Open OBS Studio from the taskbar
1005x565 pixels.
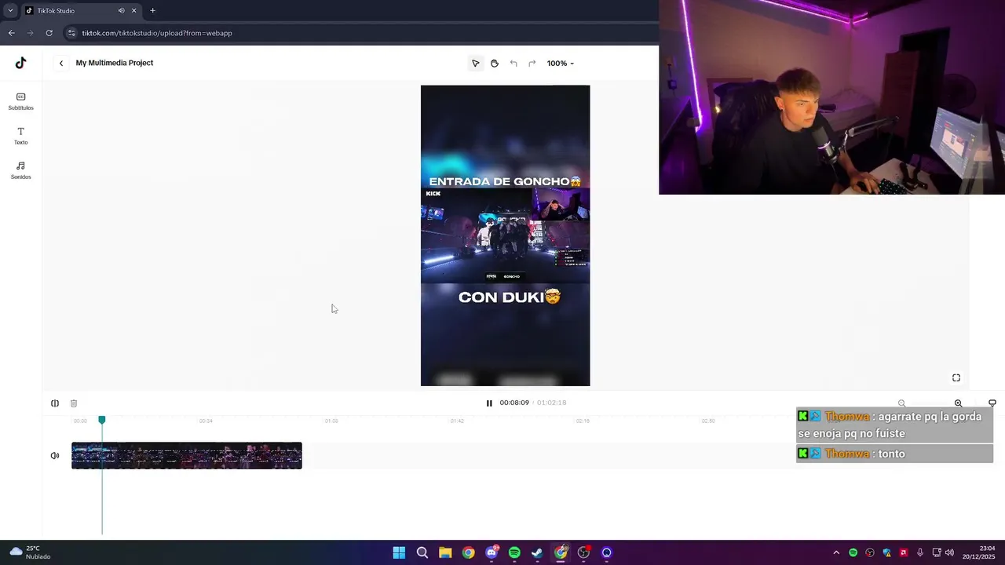pos(583,552)
